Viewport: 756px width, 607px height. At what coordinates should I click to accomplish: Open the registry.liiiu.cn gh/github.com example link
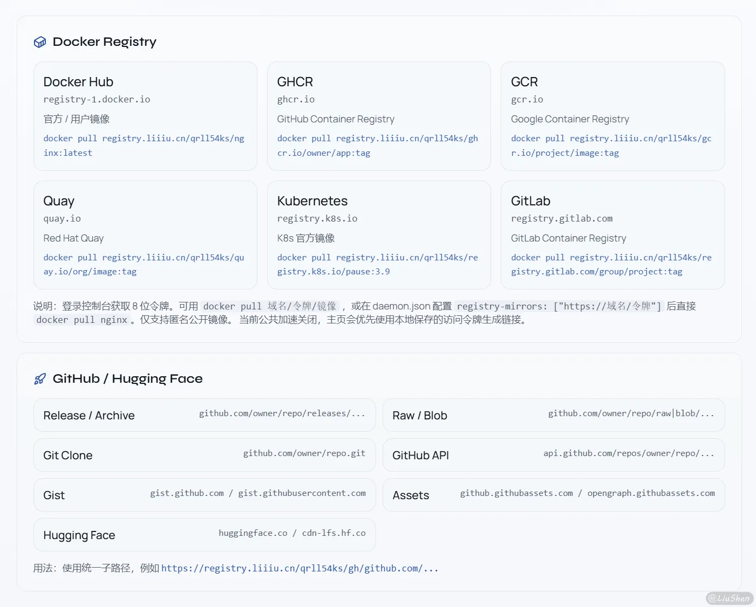coord(300,568)
